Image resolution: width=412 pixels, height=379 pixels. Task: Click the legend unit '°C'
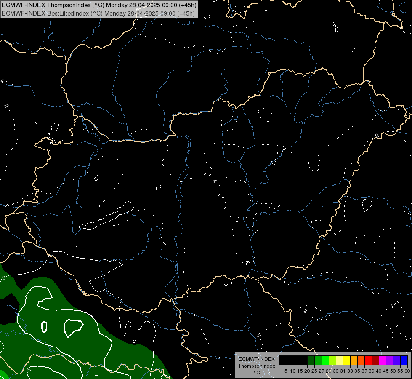(257, 373)
